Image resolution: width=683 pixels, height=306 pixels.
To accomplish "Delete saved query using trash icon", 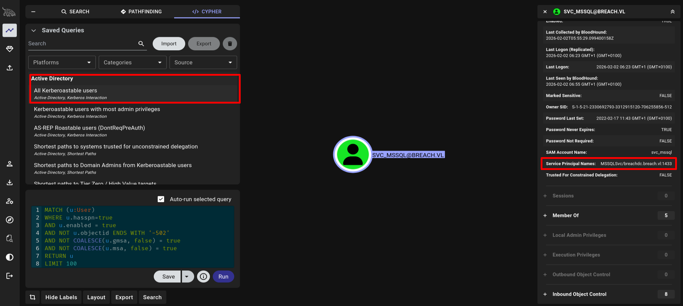I will tap(230, 44).
